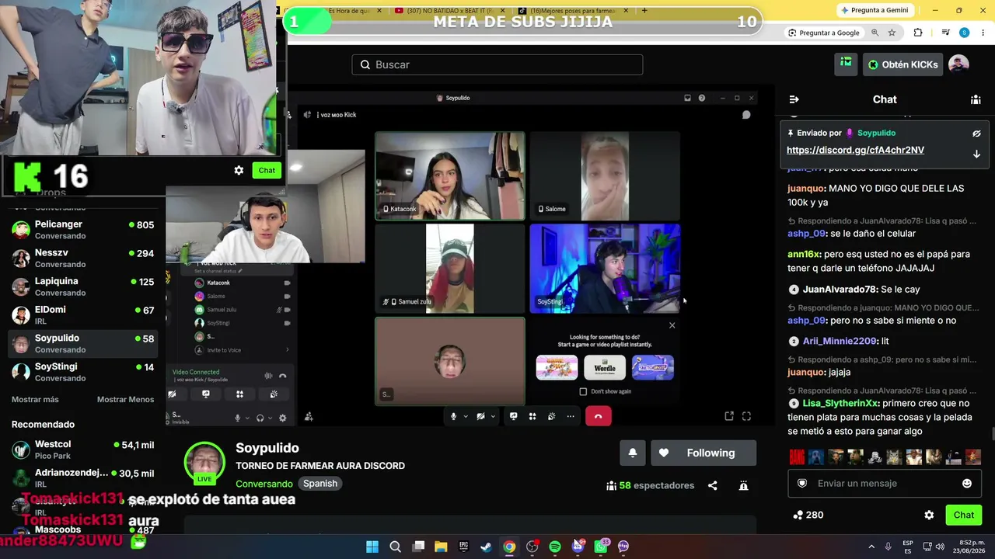Open Nesszv's channel in the sidebar
The width and height of the screenshot is (995, 559).
click(83, 258)
